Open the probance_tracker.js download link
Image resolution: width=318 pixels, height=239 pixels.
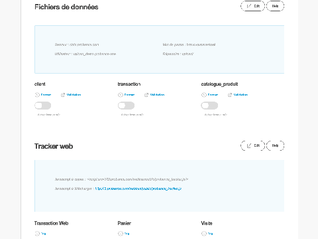(138, 189)
